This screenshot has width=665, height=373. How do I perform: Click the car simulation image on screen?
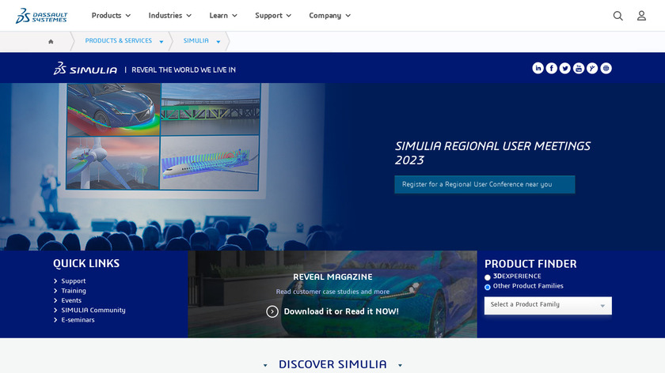[114, 109]
